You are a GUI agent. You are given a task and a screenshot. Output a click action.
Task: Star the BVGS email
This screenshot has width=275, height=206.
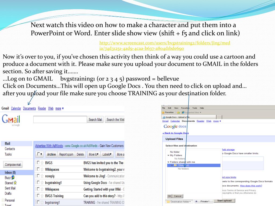pyautogui.click(x=42, y=163)
